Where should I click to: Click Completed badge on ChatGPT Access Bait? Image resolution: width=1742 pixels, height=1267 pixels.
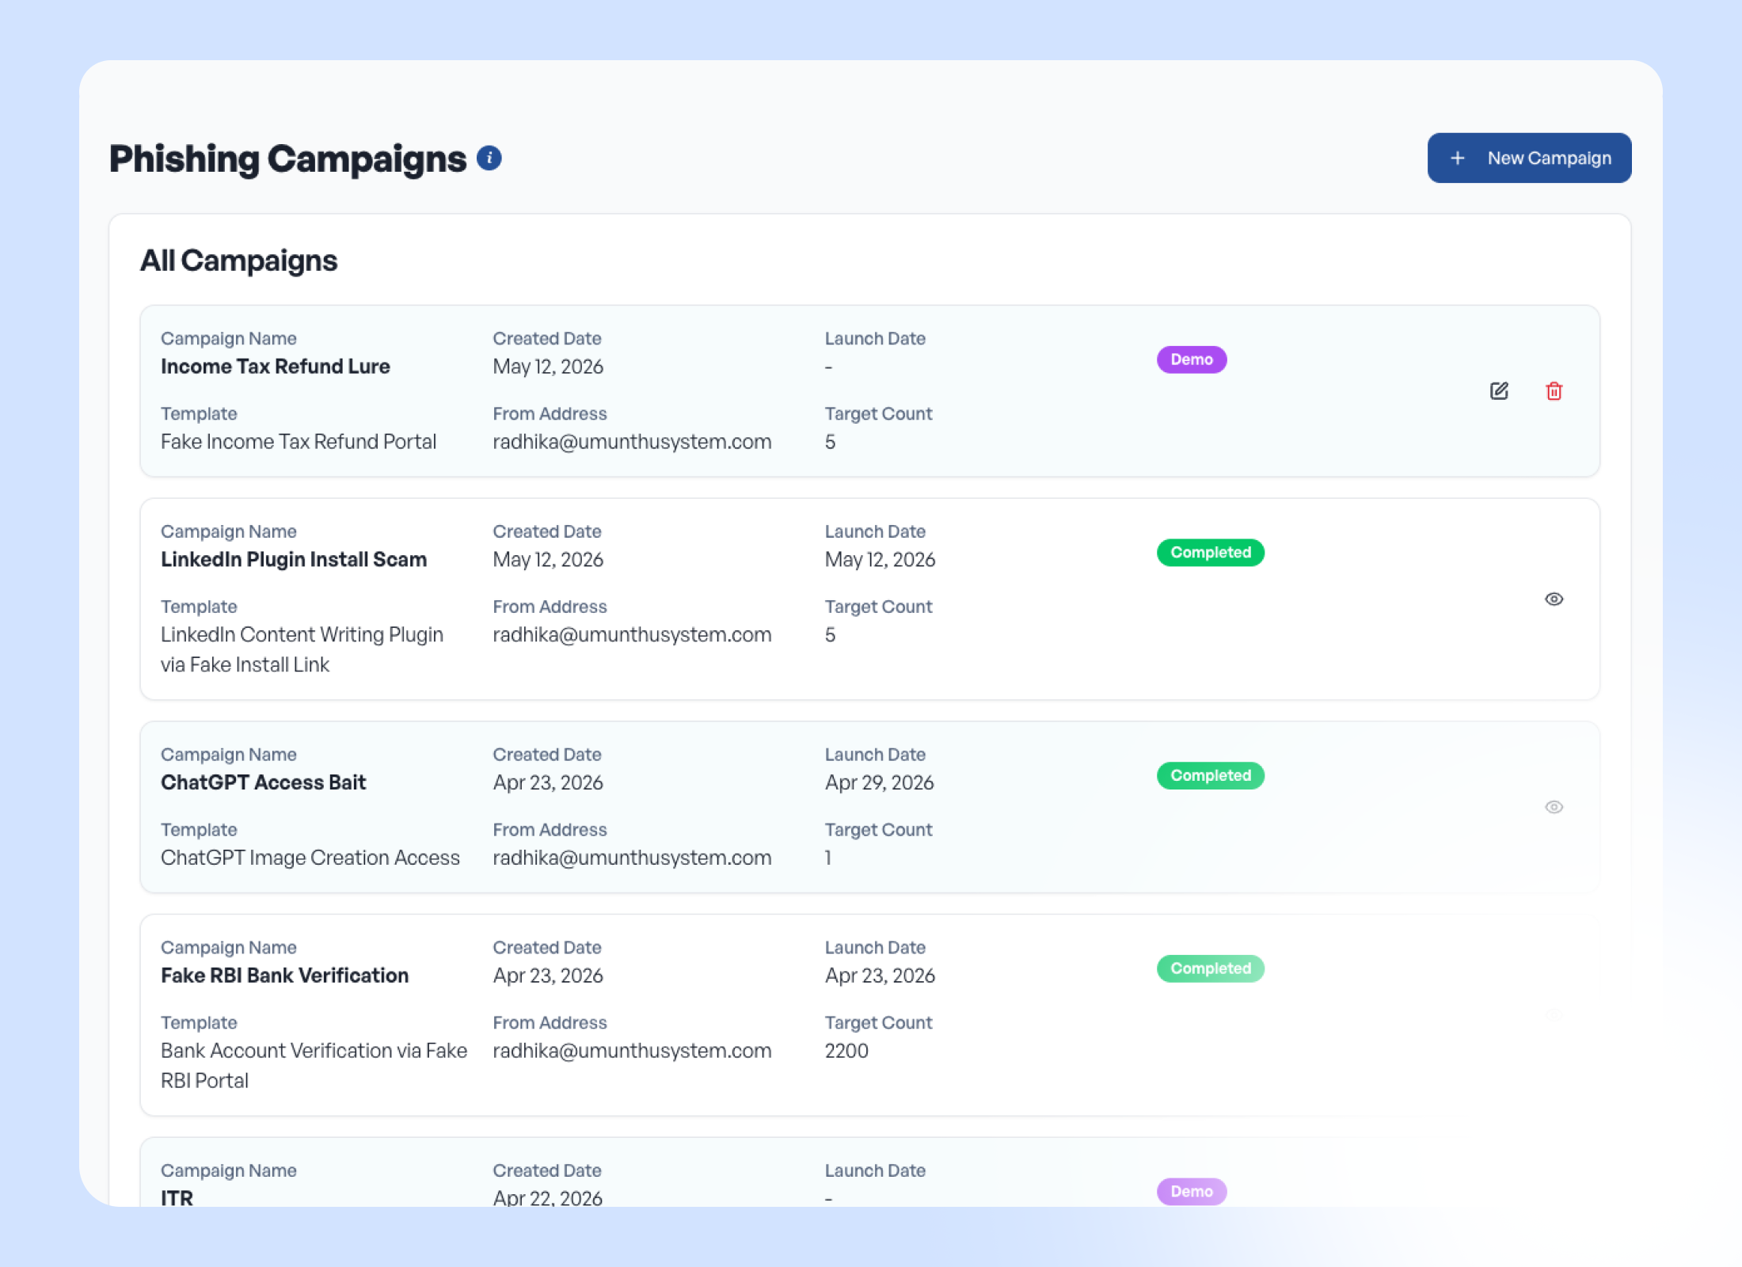1211,775
